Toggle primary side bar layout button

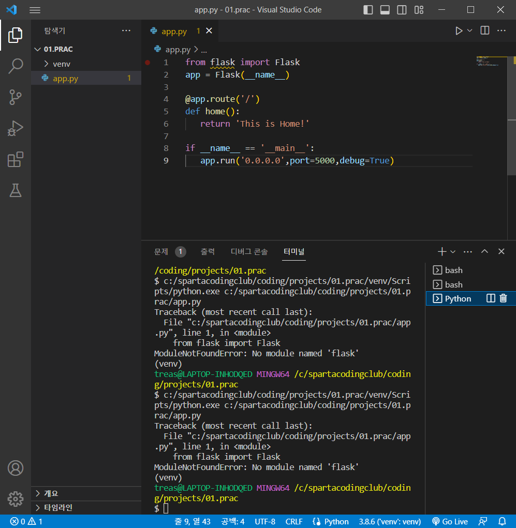(368, 10)
